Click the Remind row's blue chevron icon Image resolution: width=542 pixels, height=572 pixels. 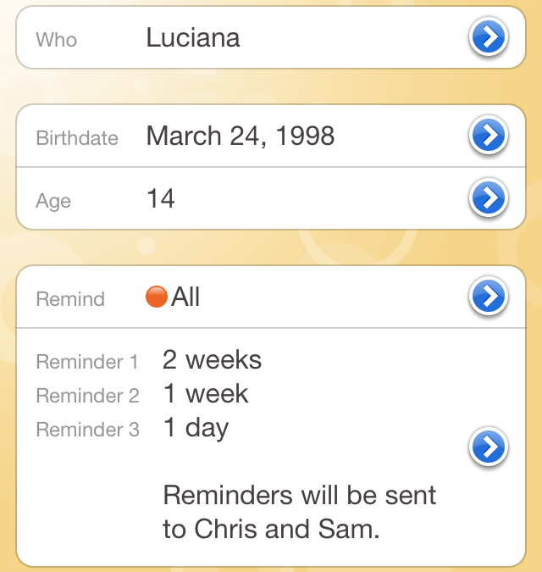tap(488, 297)
